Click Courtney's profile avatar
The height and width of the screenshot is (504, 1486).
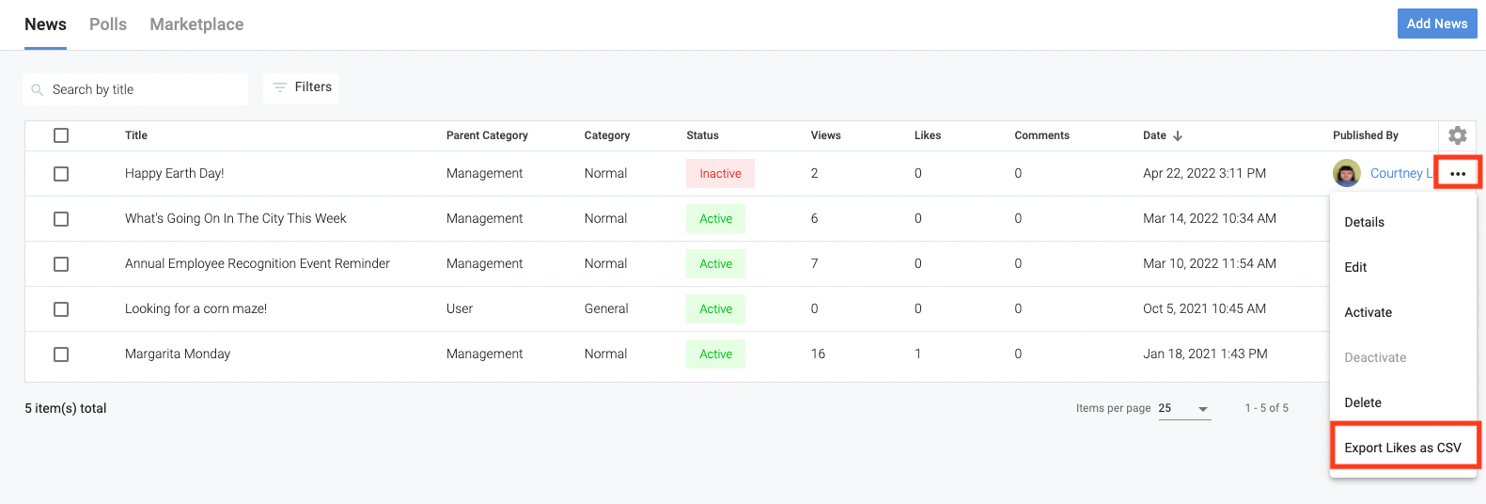point(1347,173)
